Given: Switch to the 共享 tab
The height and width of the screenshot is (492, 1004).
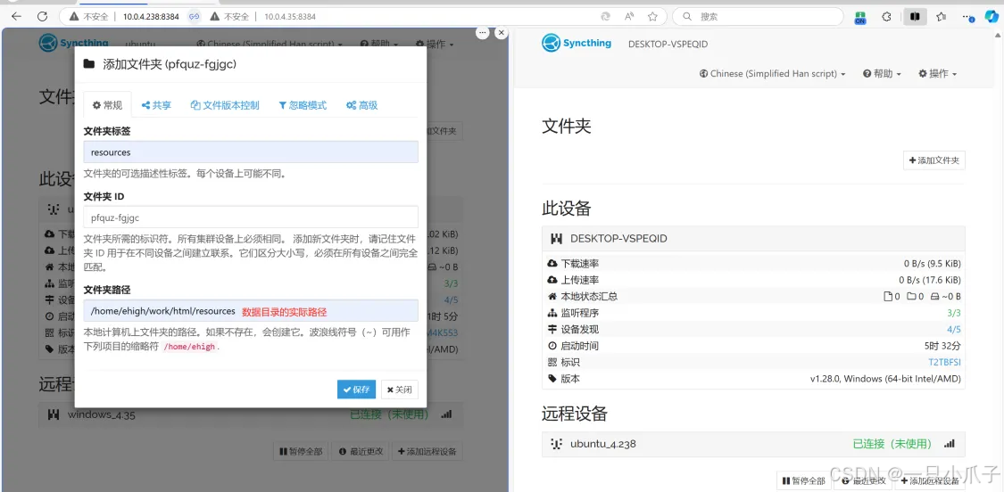Looking at the screenshot, I should (x=156, y=105).
